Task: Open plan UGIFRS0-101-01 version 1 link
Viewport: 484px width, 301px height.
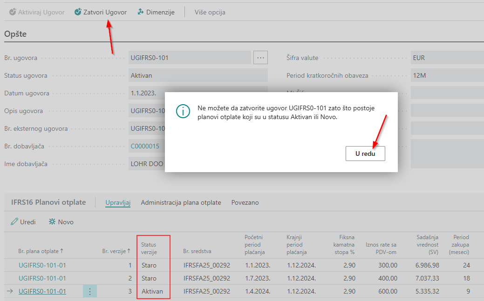Action: pos(42,265)
